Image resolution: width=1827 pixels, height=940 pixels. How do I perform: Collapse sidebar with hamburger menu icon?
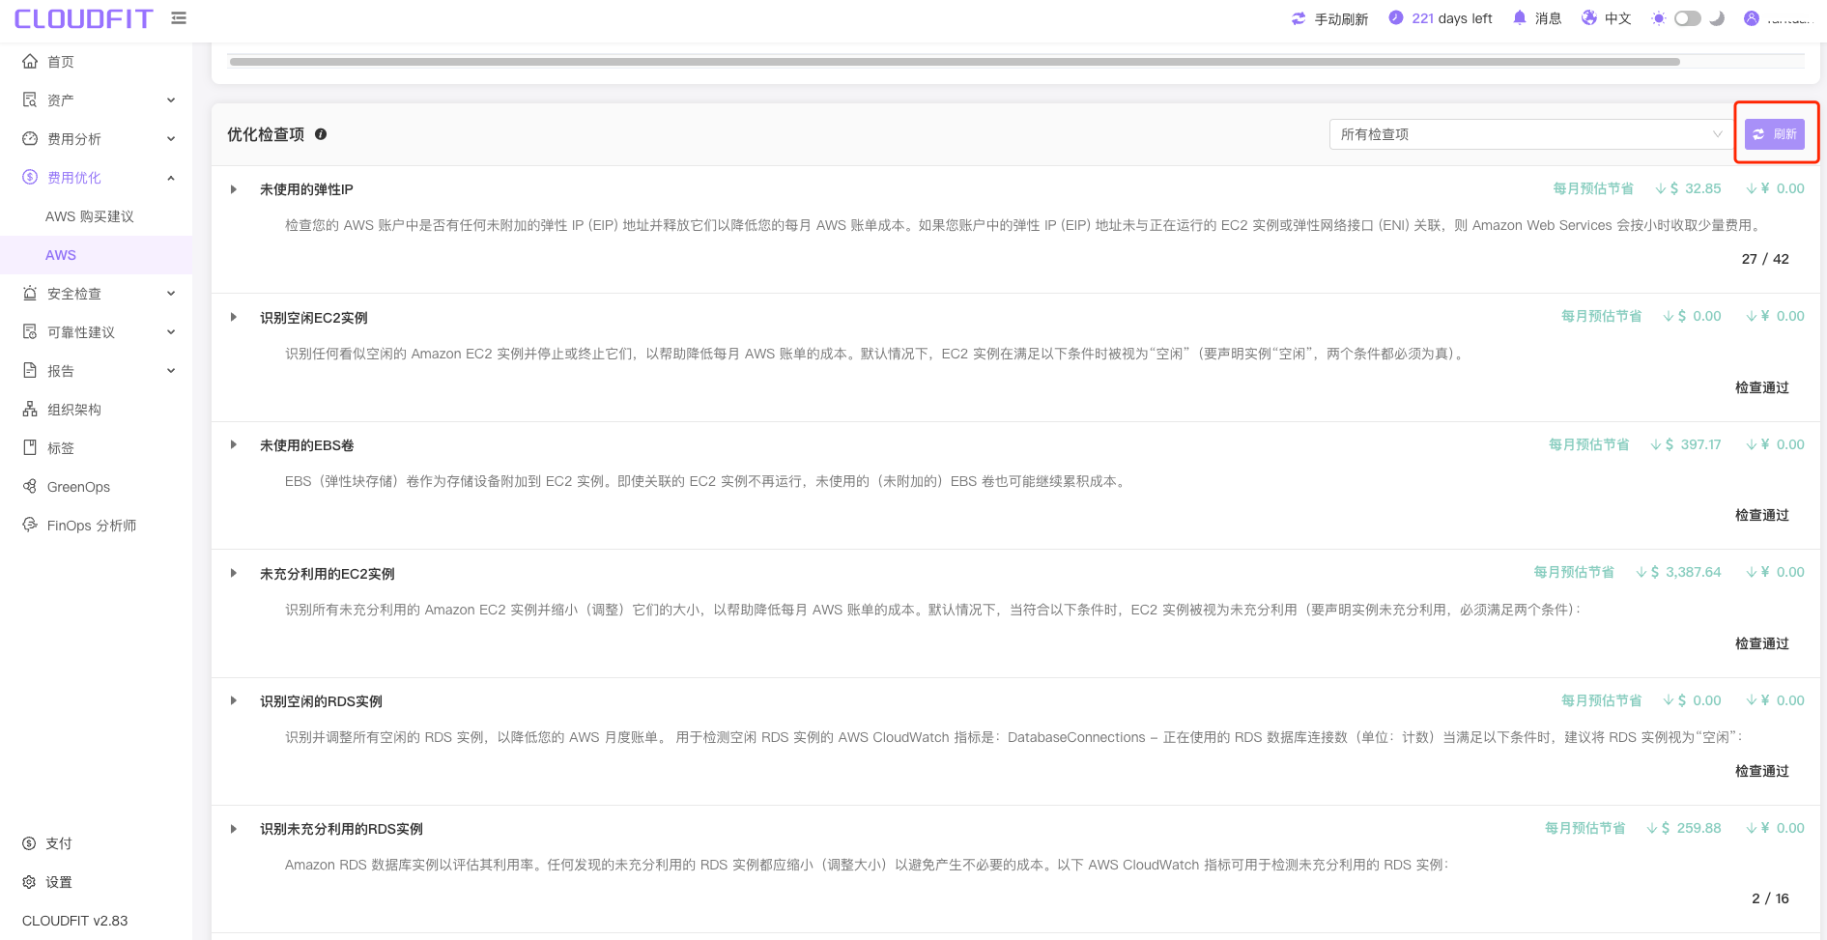pos(179,18)
